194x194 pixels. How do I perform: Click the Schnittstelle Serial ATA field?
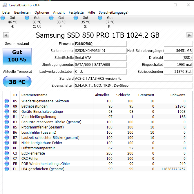[100, 58]
